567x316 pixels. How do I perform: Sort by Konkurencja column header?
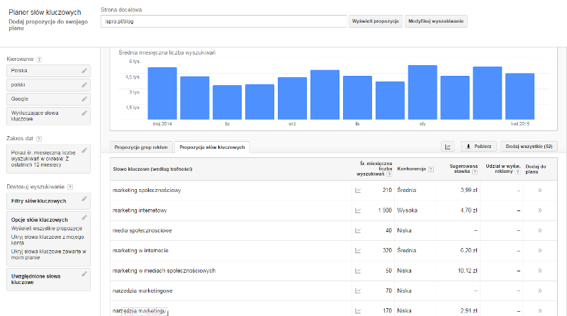[412, 169]
